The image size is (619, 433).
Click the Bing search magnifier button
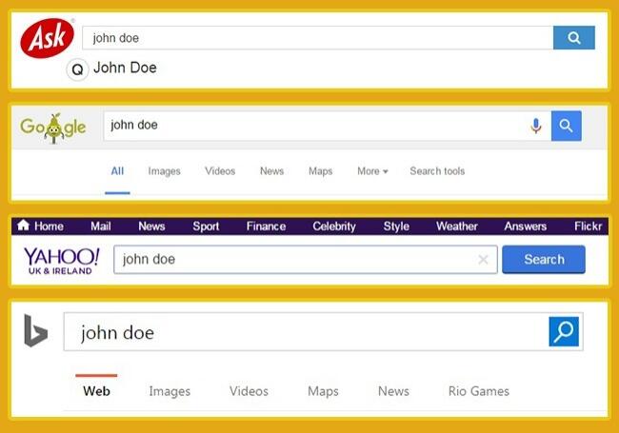coord(564,332)
